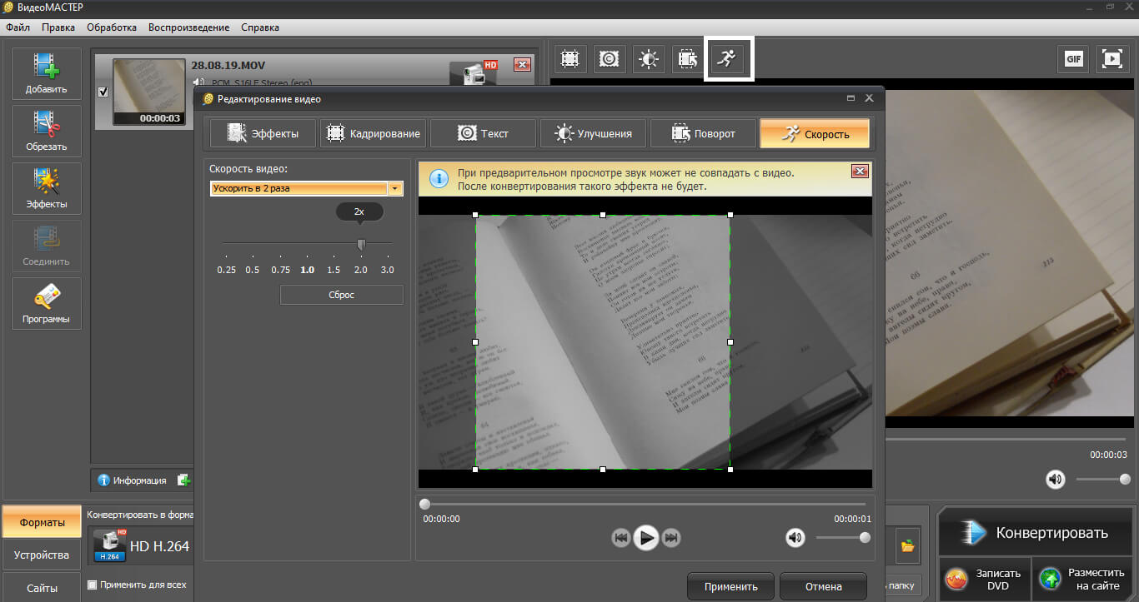Adjust main window volume slider handle

(x=1125, y=479)
